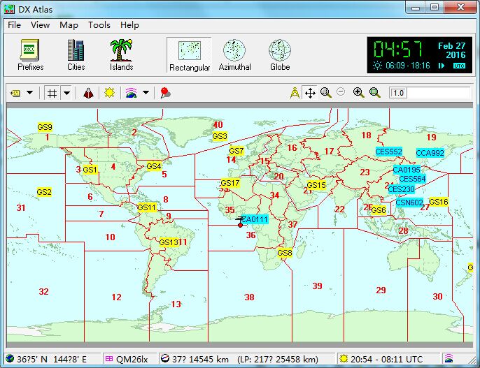
Task: Open the Islands list
Action: (121, 55)
